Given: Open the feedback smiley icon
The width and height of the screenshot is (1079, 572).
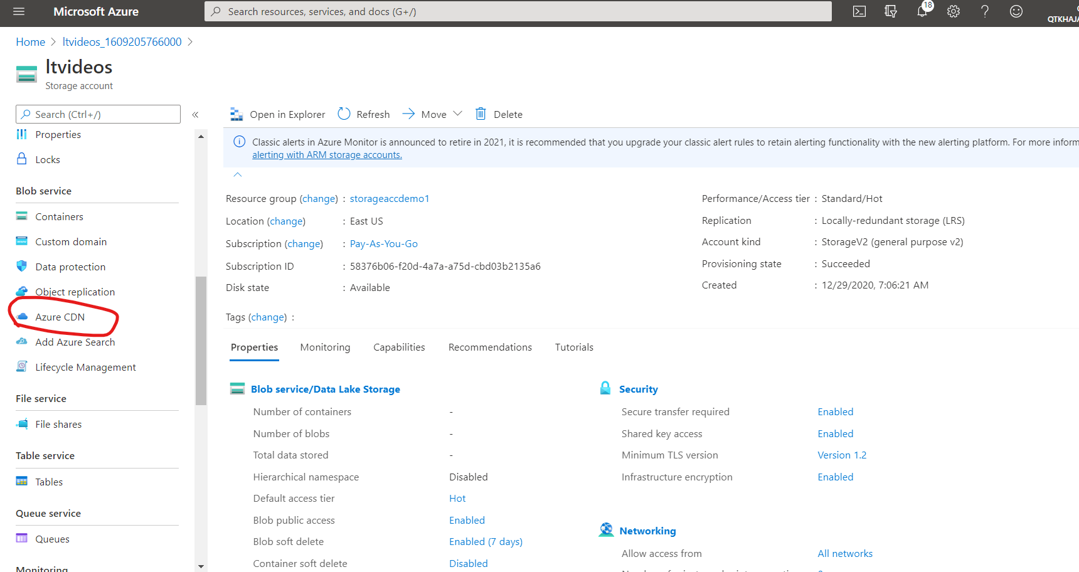Looking at the screenshot, I should tap(1016, 11).
